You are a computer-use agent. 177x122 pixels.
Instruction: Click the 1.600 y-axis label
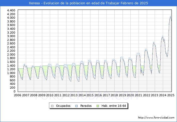click(x=11, y=62)
